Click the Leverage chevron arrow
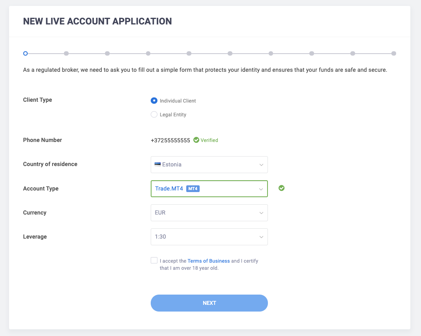The height and width of the screenshot is (336, 421). 261,237
